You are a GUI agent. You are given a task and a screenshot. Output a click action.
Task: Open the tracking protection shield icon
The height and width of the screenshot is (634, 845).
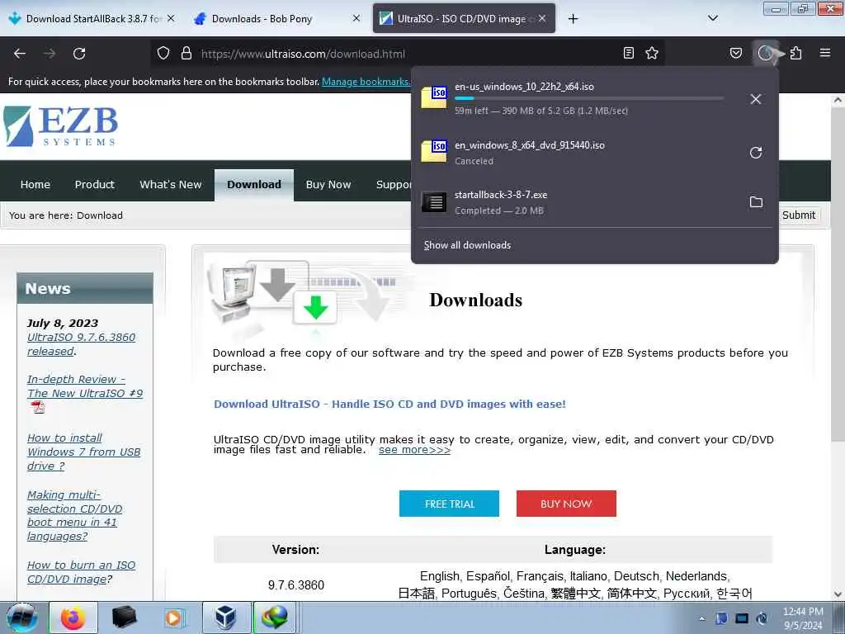[163, 54]
